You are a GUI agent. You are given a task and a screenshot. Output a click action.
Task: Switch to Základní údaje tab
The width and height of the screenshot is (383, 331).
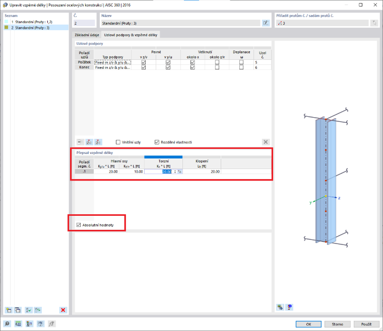point(87,35)
